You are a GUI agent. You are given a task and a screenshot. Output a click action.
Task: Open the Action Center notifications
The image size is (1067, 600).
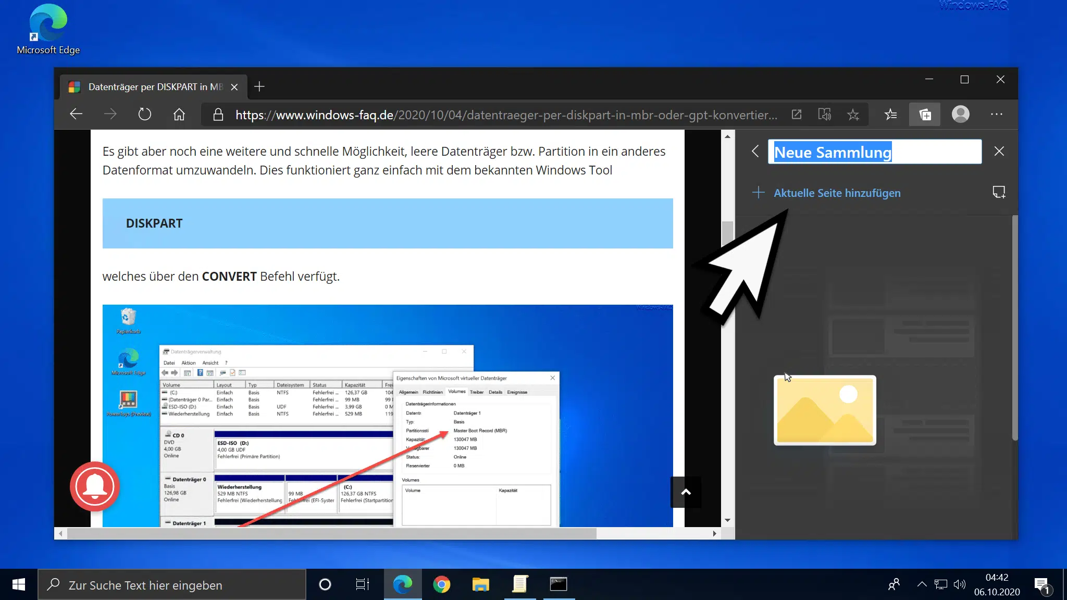click(x=1042, y=585)
